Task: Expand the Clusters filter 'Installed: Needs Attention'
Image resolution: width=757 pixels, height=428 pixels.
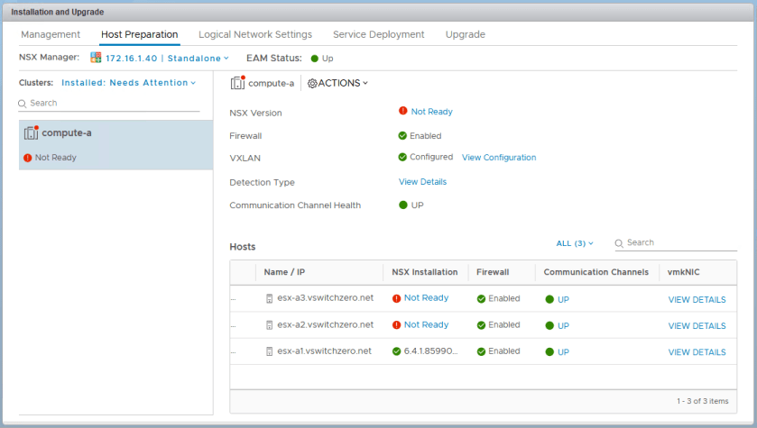Action: coord(128,83)
